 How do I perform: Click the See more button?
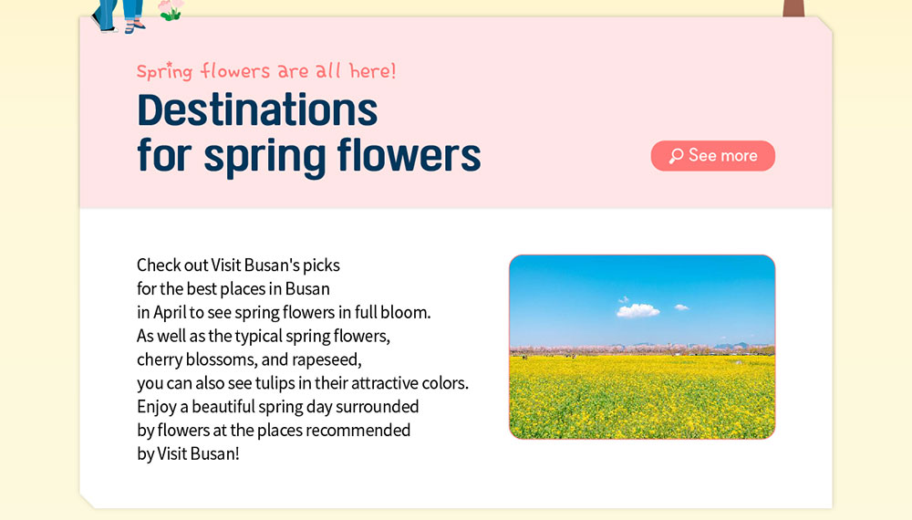coord(712,155)
